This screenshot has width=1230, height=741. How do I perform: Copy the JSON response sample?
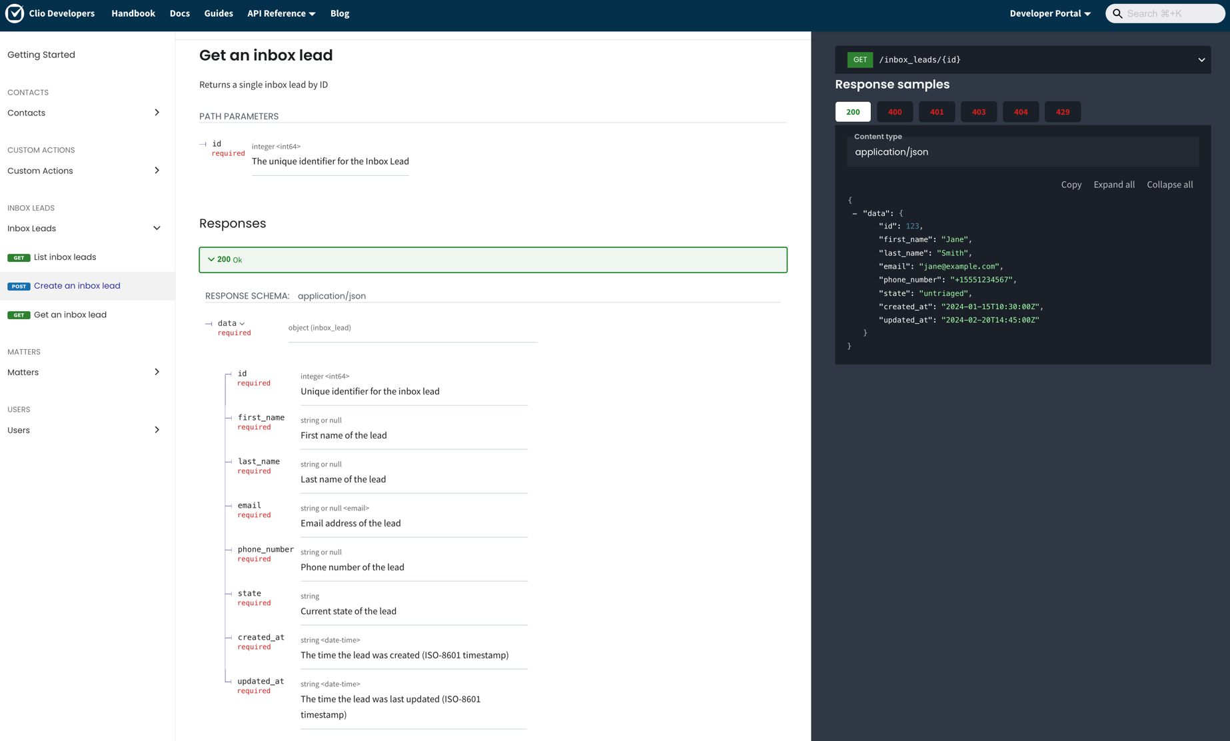[x=1071, y=185]
